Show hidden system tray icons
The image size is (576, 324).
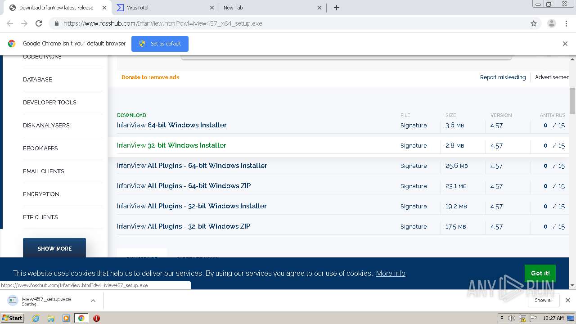click(502, 318)
